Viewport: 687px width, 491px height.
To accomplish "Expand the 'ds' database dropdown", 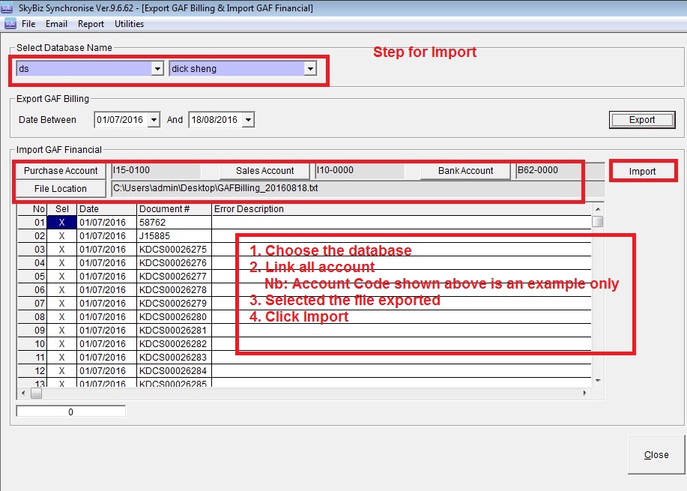I will 157,69.
